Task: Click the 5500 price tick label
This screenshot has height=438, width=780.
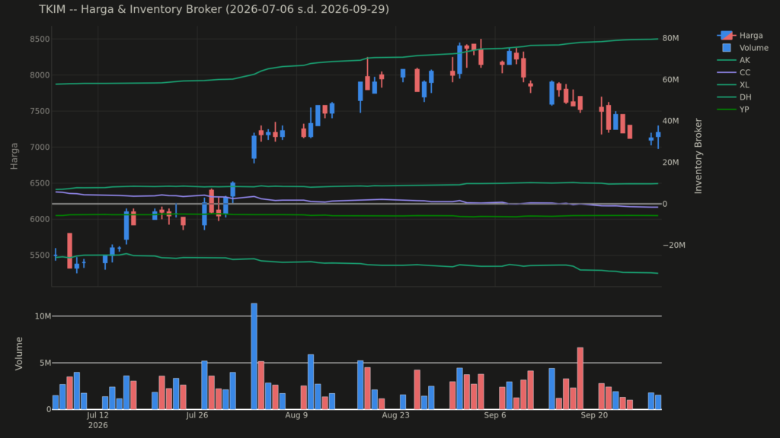Action: [40, 255]
